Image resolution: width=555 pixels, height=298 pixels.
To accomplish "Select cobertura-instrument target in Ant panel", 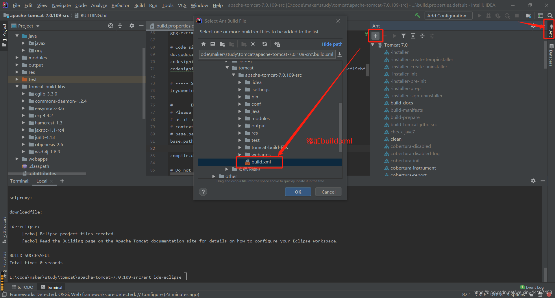I will coord(413,168).
